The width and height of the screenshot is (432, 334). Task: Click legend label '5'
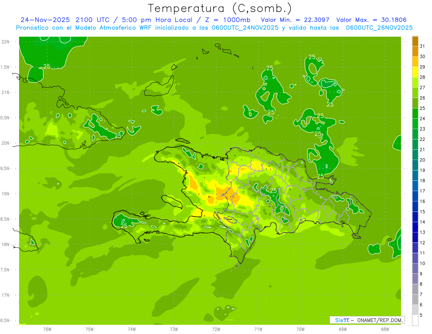(x=421, y=315)
